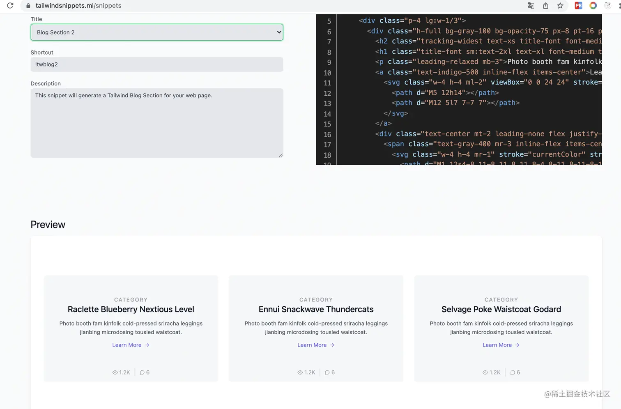
Task: Follow Learn More under Raclette Blueberry card
Action: (127, 345)
